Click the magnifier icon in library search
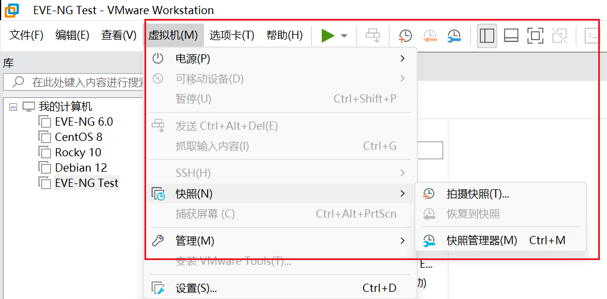 click(x=19, y=82)
